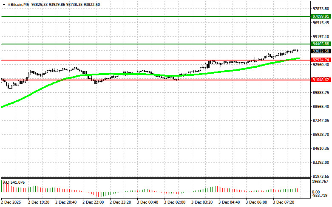Open the chart menu triangle beside #Bitcoin
This screenshot has height=207, width=332.
[3, 4]
